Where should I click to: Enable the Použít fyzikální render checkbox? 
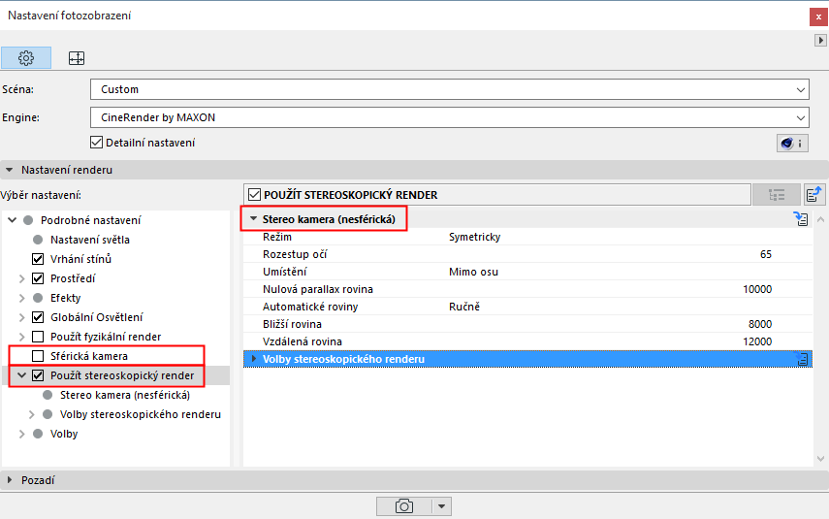point(38,337)
